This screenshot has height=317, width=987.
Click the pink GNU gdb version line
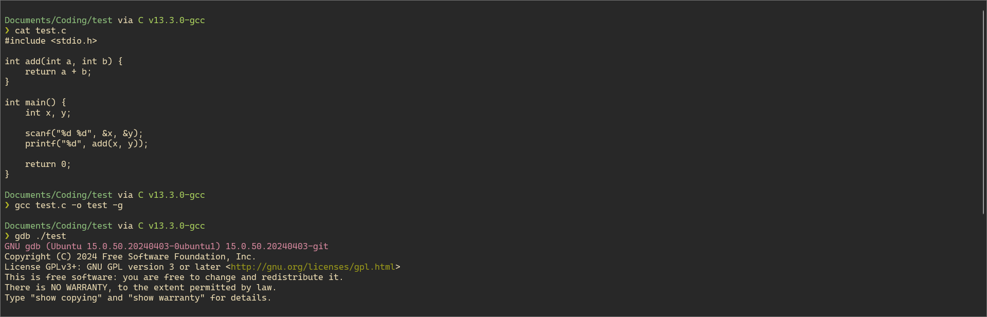pyautogui.click(x=167, y=247)
